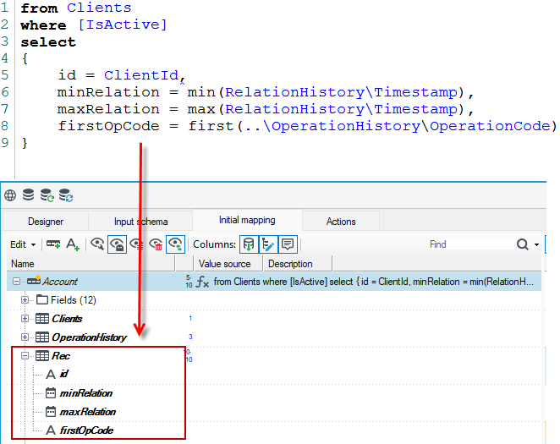Select the OperationHistory tree item
Viewport: 560px width, 444px height.
pos(89,337)
